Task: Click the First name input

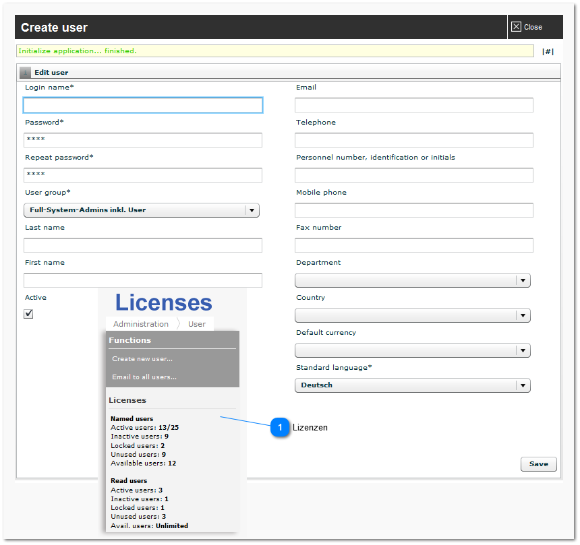Action: coord(143,280)
